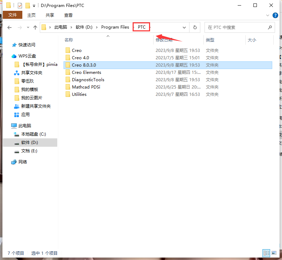Expand the address bar history dropdown
Screen dimensions: 282x260
(x=184, y=28)
